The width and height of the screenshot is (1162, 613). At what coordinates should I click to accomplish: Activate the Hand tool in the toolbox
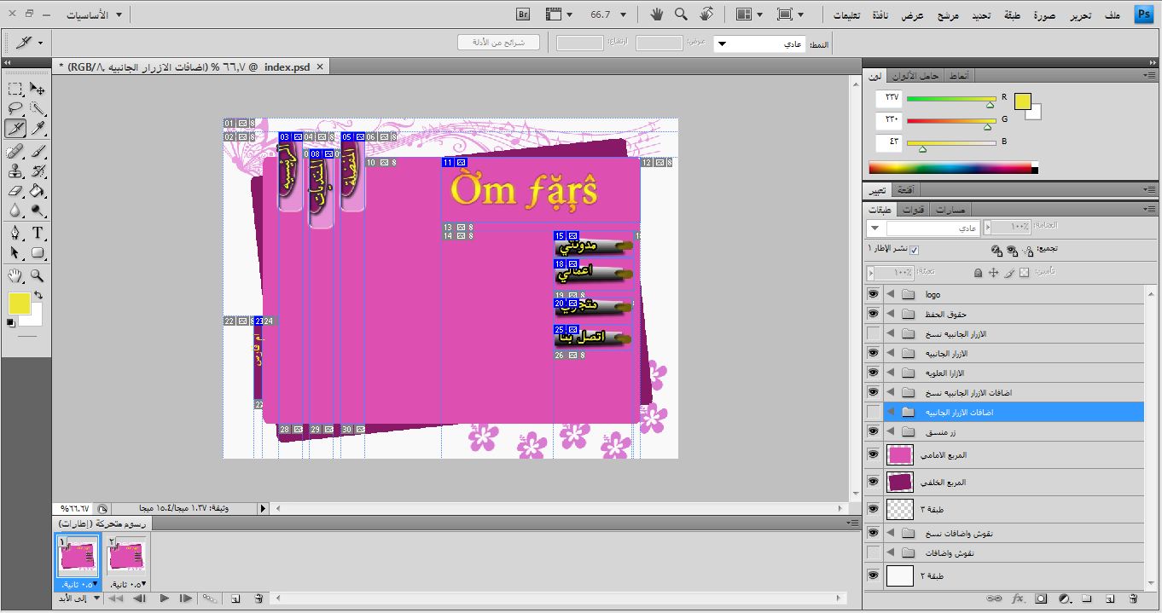15,275
